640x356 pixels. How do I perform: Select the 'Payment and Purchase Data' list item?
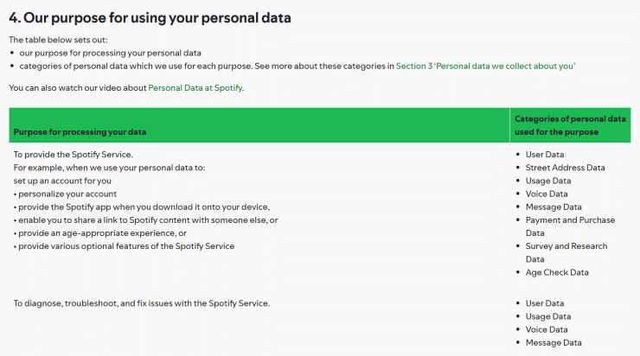[x=570, y=226]
